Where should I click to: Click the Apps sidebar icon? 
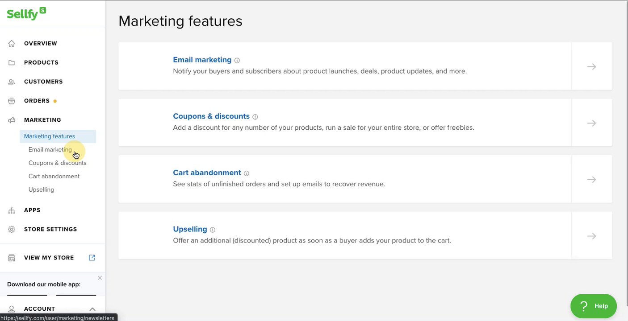(12, 210)
